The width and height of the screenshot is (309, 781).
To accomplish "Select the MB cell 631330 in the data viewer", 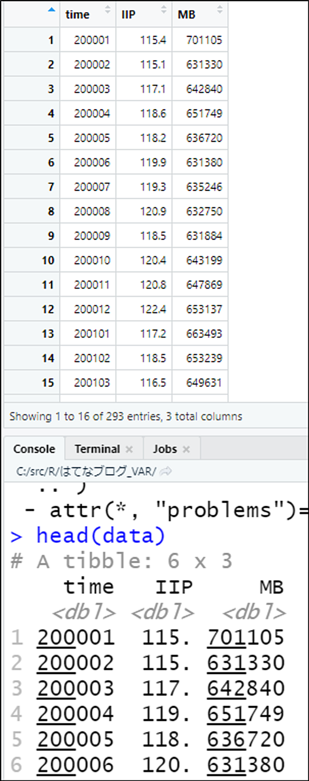I will 204,64.
